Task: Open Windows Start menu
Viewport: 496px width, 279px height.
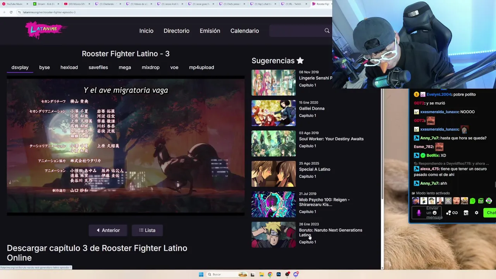Action: click(201, 274)
